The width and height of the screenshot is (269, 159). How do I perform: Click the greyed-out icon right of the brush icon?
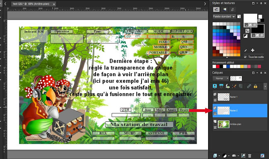[240, 86]
